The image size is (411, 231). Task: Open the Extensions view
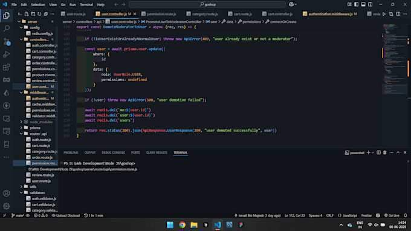click(x=6, y=67)
